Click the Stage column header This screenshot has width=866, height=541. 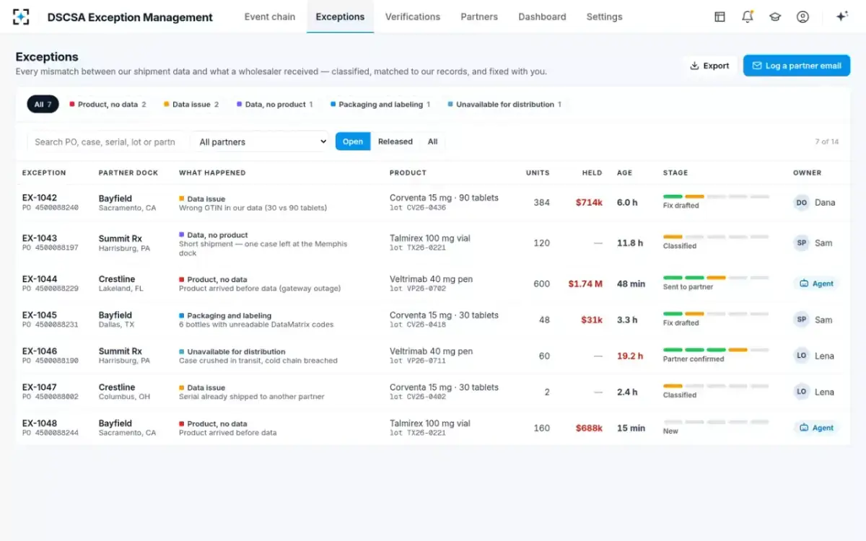675,173
